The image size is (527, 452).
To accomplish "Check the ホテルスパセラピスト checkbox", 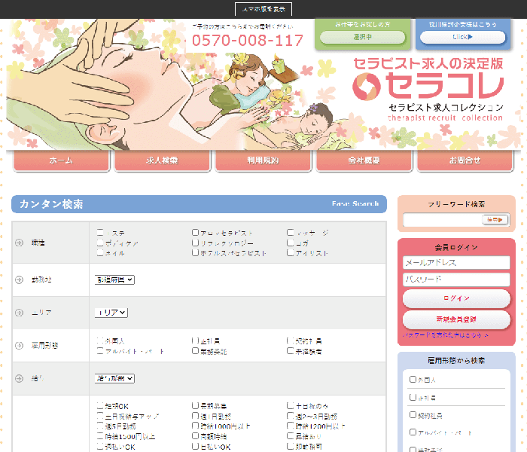I will coord(195,252).
